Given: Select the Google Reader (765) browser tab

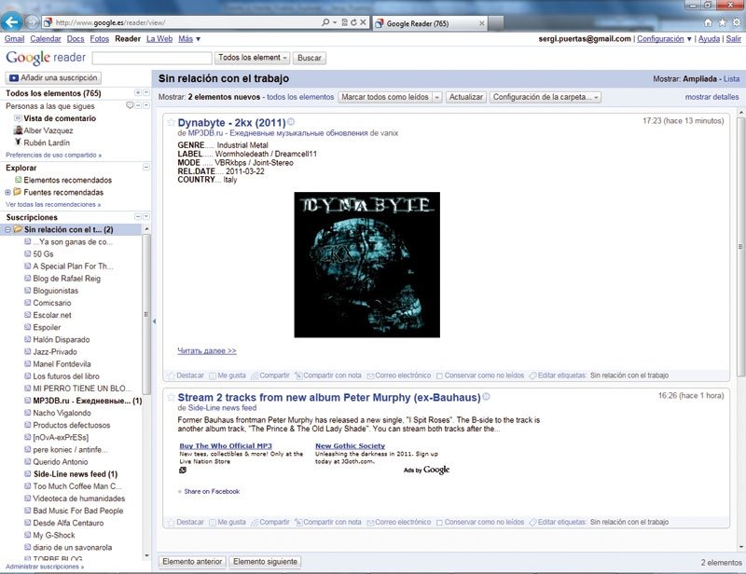Looking at the screenshot, I should [x=430, y=23].
